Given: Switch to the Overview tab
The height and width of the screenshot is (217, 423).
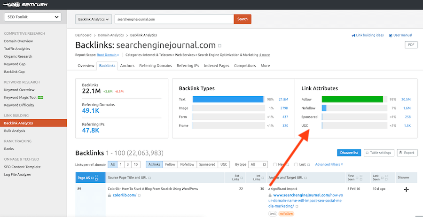Looking at the screenshot, I should 86,65.
